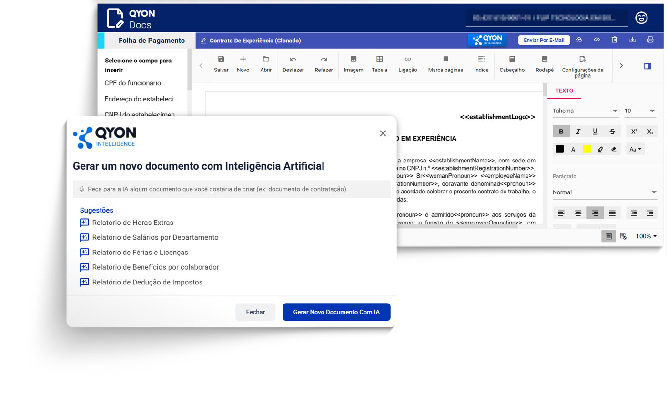Pick the yellow highlight color swatch

[x=586, y=149]
